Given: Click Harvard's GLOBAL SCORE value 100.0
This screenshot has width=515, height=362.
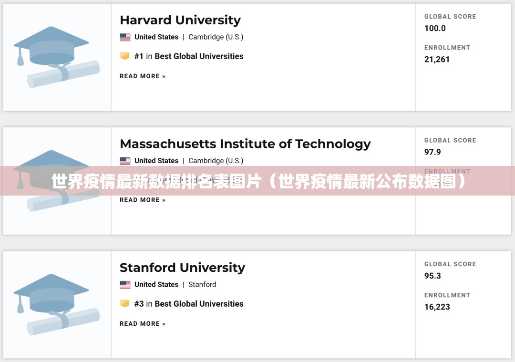Looking at the screenshot, I should click(x=435, y=28).
